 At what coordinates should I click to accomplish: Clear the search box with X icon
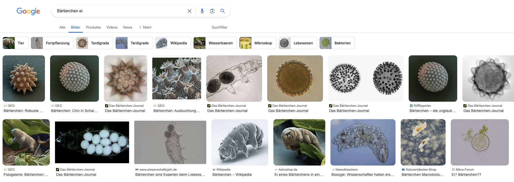[189, 11]
